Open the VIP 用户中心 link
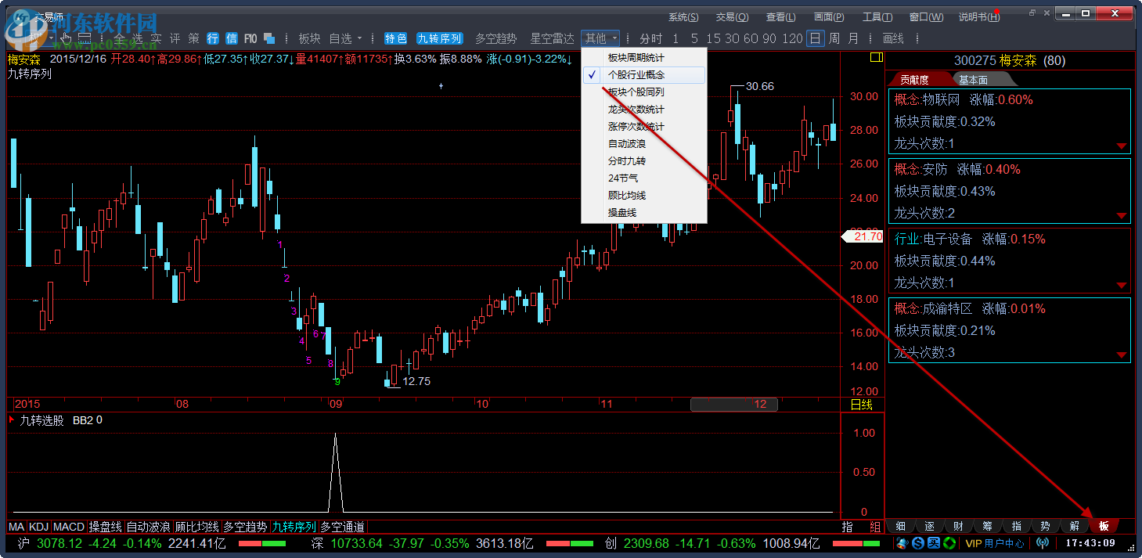 pyautogui.click(x=996, y=543)
